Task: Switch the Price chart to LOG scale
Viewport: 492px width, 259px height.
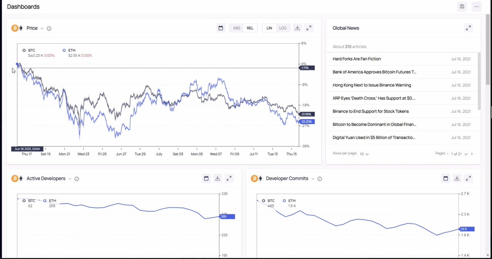Action: 282,28
